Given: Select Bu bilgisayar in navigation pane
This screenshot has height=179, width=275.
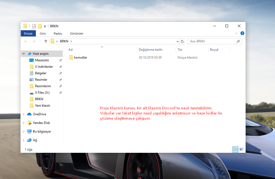Looking at the screenshot, I should [x=42, y=131].
